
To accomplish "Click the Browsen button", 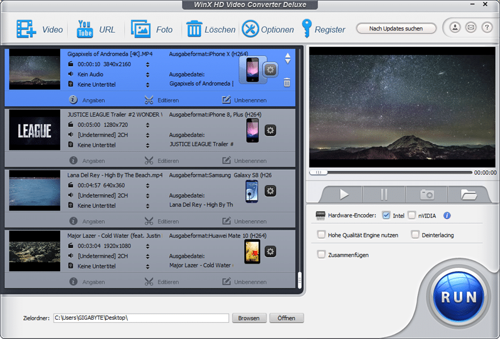I will pos(249,318).
